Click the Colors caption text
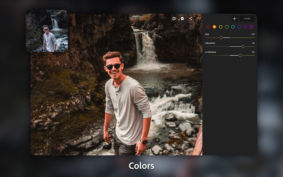Image resolution: width=283 pixels, height=177 pixels. tap(141, 166)
